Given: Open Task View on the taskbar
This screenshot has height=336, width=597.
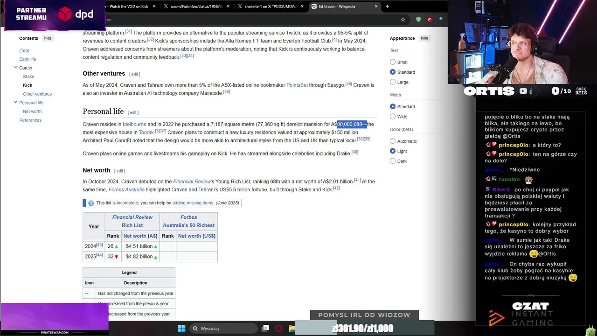Looking at the screenshot, I should pyautogui.click(x=265, y=329).
